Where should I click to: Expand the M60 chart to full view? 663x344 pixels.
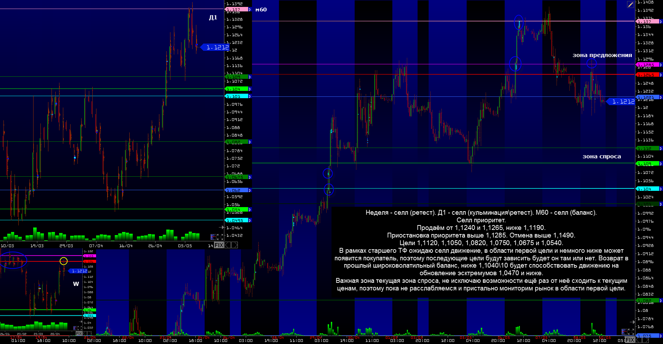click(x=631, y=332)
